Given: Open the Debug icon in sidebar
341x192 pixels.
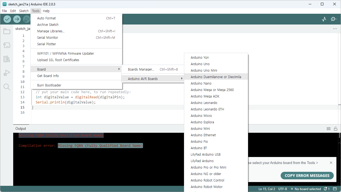Looking at the screenshot, I should click(x=7, y=73).
